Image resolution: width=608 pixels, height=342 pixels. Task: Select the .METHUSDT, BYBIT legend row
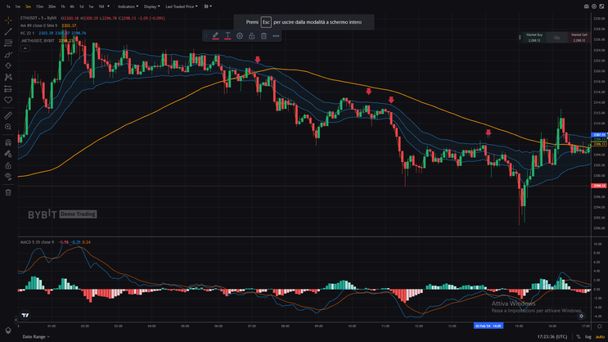[38, 41]
